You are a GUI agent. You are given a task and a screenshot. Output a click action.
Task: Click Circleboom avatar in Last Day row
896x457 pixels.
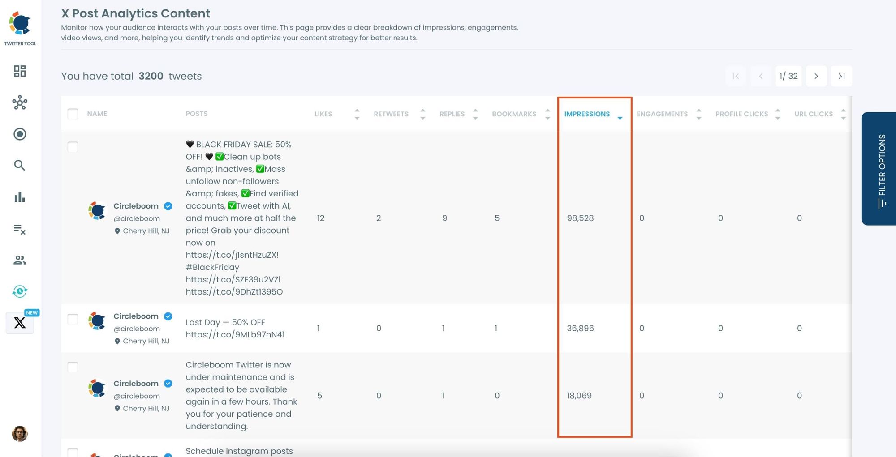pyautogui.click(x=97, y=320)
